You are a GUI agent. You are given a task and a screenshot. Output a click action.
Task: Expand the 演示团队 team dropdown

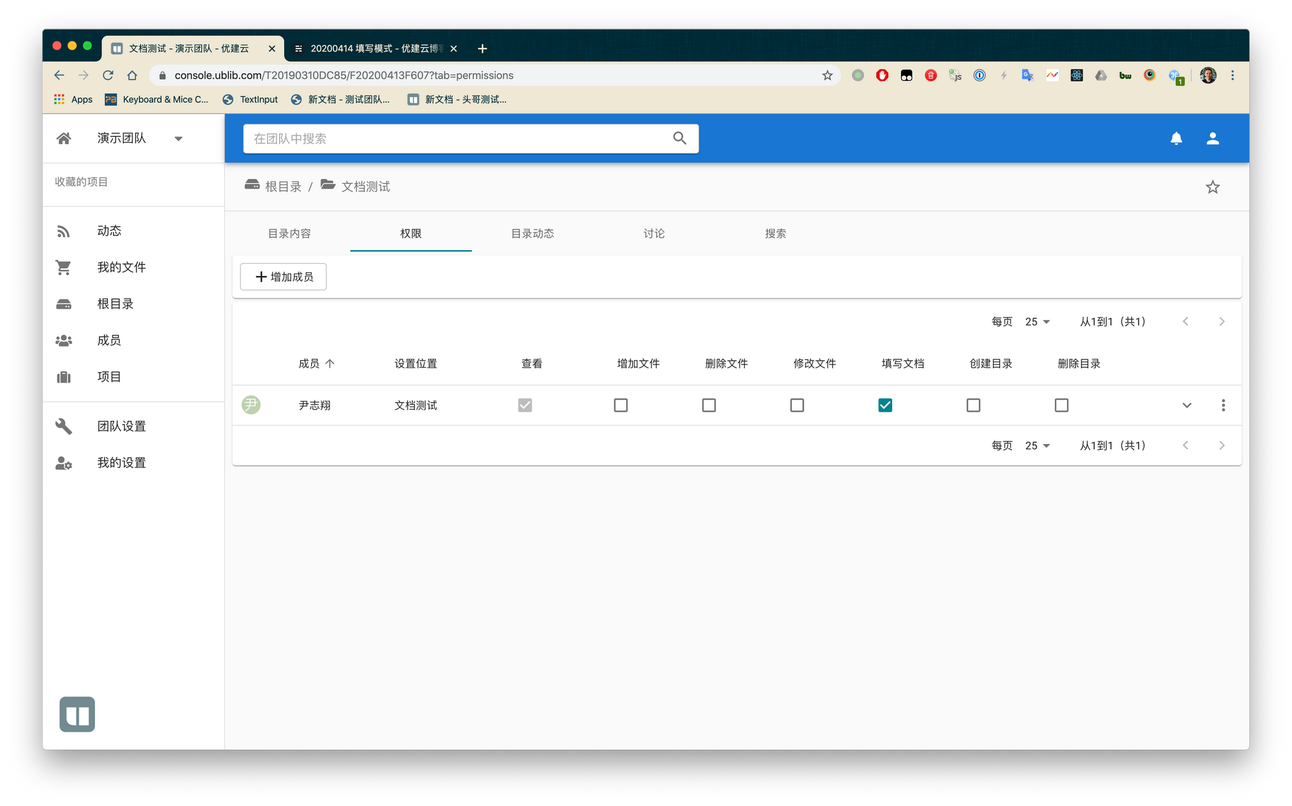point(178,138)
